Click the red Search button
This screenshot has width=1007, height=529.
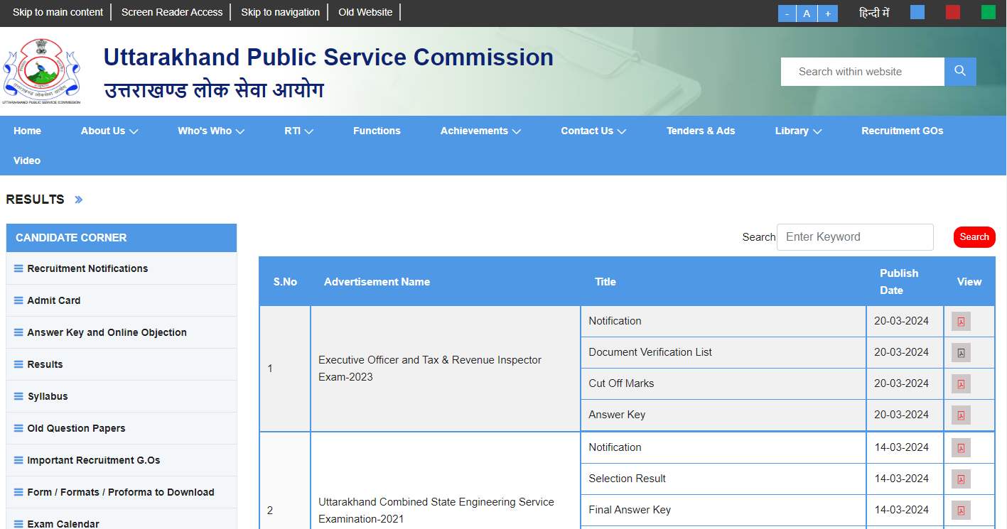tap(974, 237)
